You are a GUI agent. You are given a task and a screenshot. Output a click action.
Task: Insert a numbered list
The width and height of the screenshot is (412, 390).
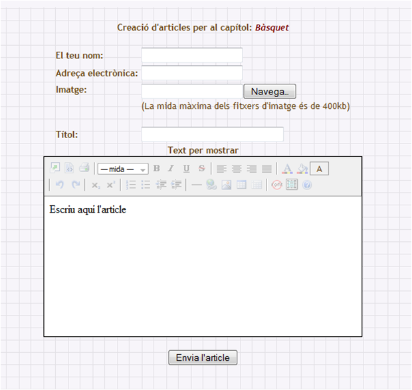click(x=131, y=185)
